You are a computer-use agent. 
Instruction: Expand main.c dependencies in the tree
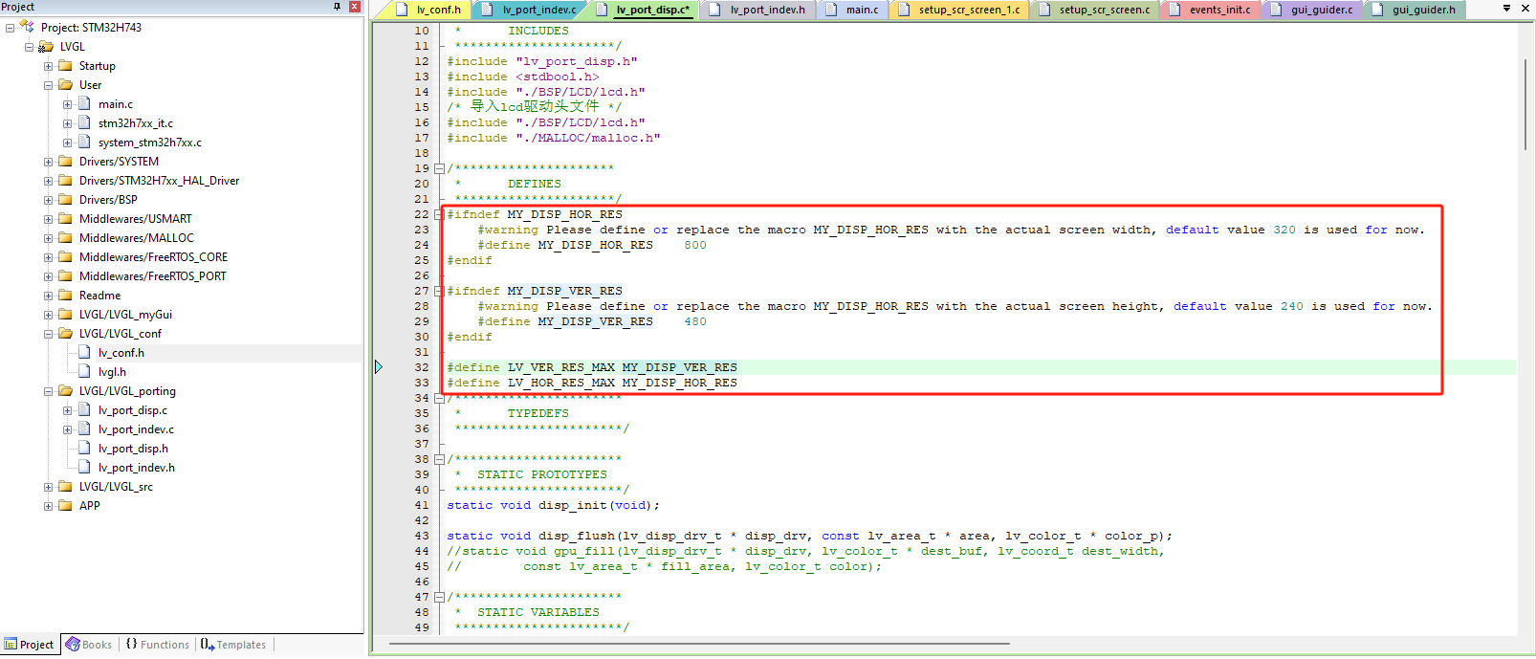pyautogui.click(x=67, y=104)
